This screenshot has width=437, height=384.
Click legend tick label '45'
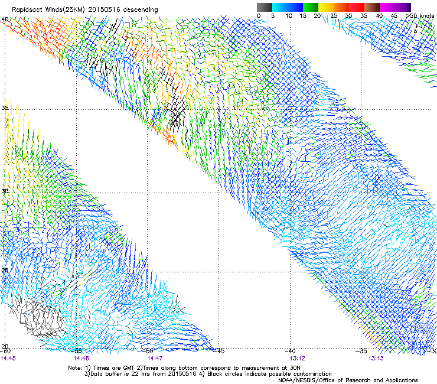394,16
